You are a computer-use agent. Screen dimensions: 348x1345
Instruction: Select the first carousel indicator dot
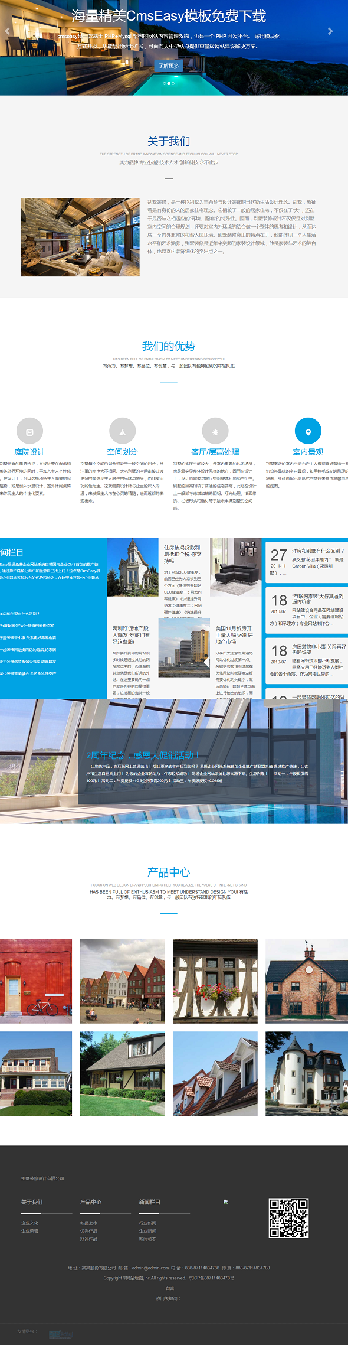pos(165,83)
